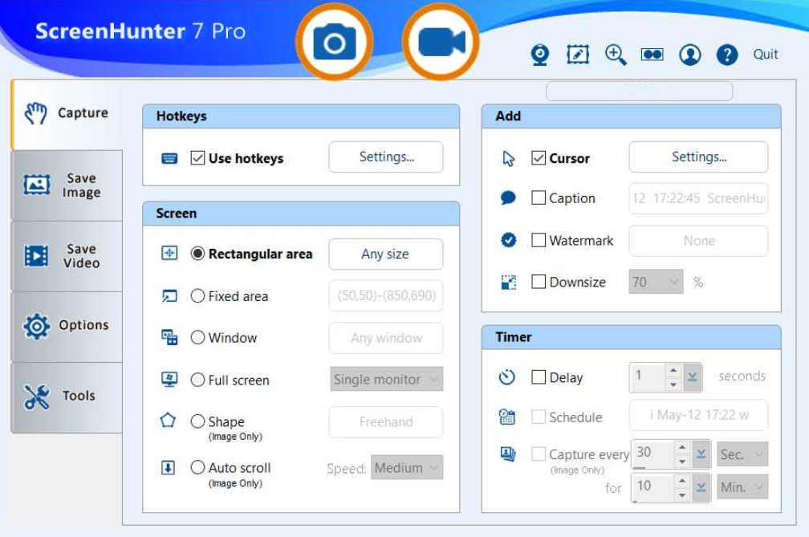
Task: Open the Single monitor dropdown
Action: point(387,379)
